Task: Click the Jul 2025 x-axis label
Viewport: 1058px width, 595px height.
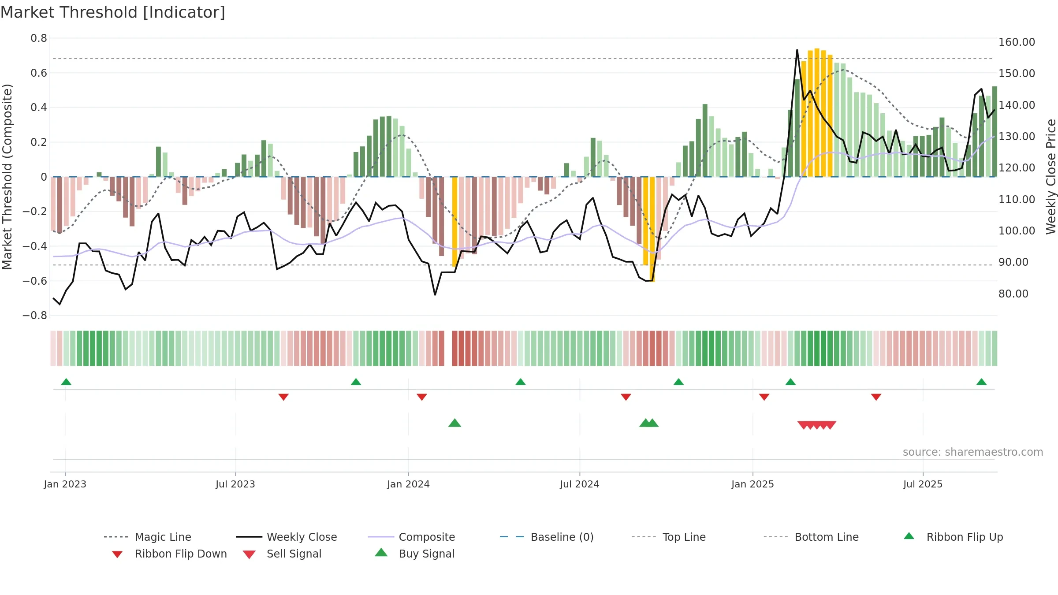Action: (x=923, y=484)
